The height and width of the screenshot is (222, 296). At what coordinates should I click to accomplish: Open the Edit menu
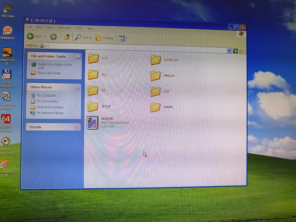[x=39, y=27]
